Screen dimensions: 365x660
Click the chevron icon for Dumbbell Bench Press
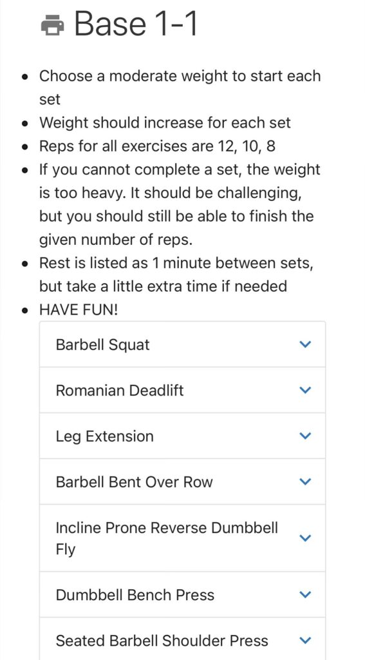[305, 594]
